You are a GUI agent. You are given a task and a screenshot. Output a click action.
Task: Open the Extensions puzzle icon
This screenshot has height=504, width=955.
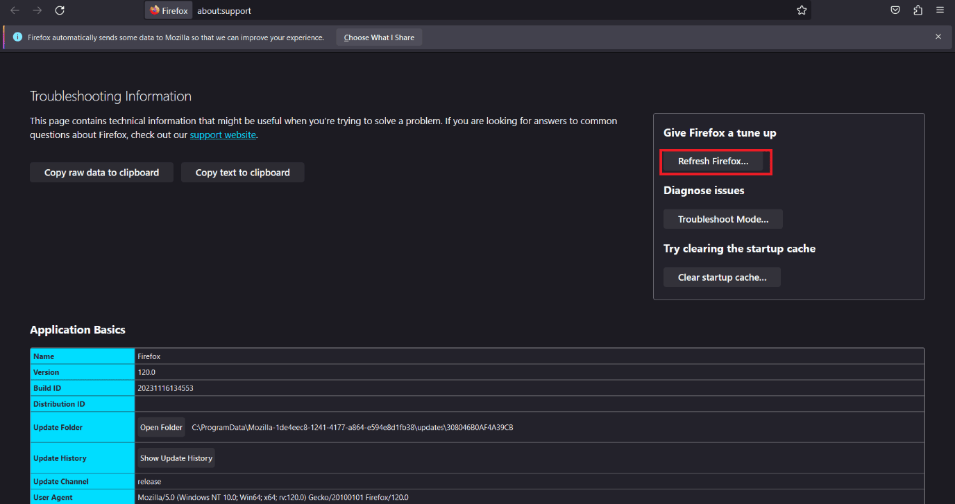tap(918, 10)
